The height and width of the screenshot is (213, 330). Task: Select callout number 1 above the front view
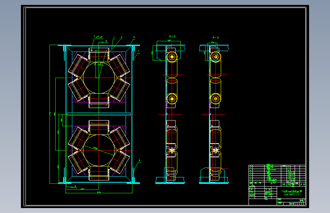pos(114,37)
